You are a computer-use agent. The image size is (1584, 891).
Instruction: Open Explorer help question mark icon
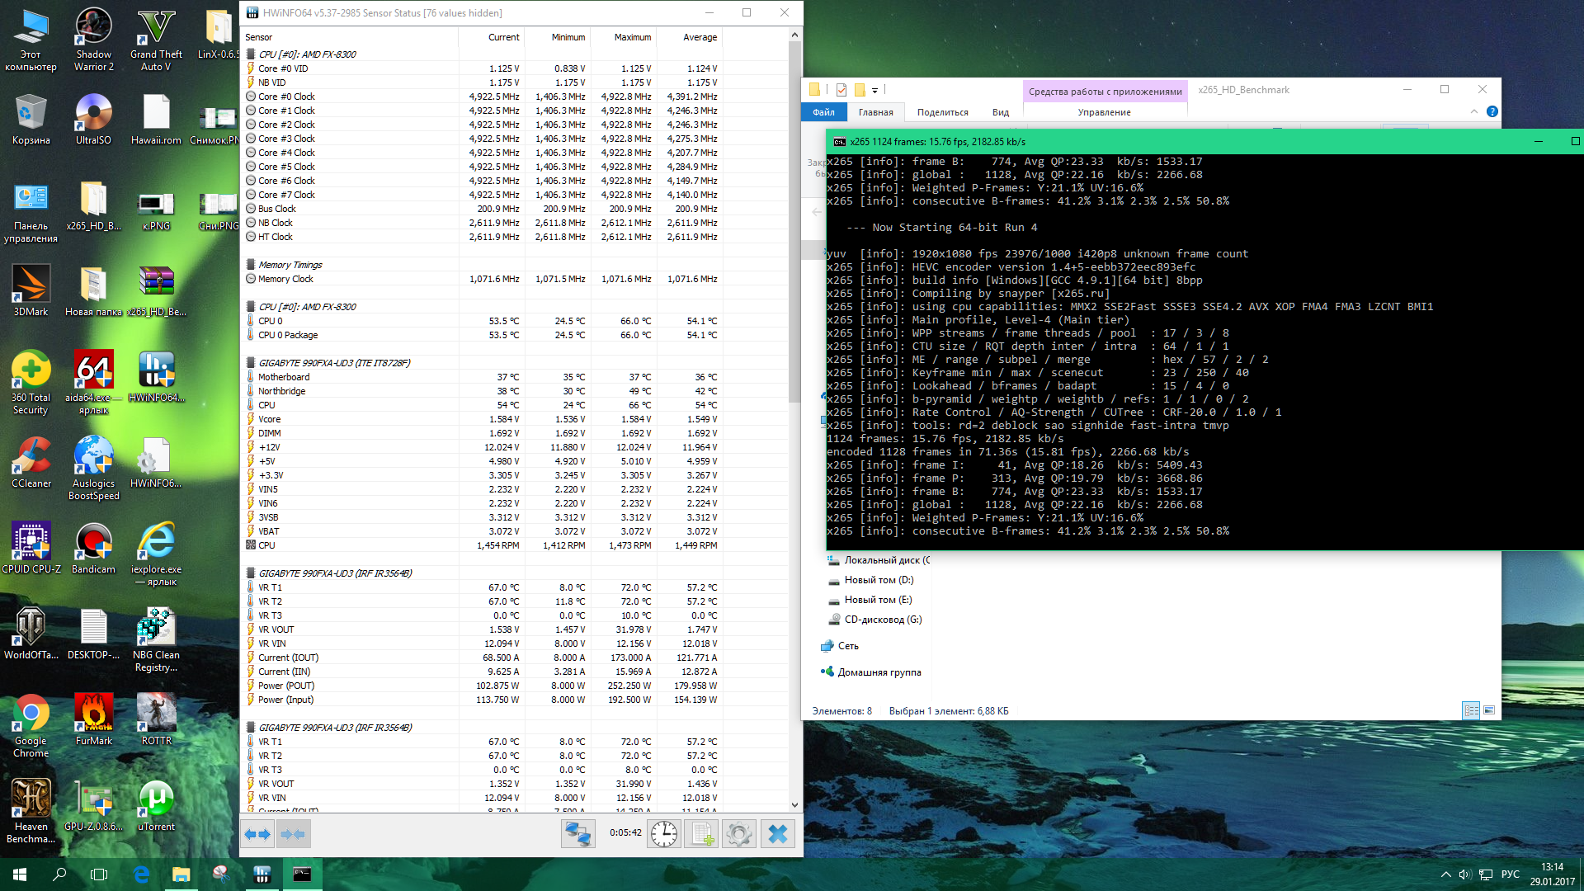[x=1492, y=111]
